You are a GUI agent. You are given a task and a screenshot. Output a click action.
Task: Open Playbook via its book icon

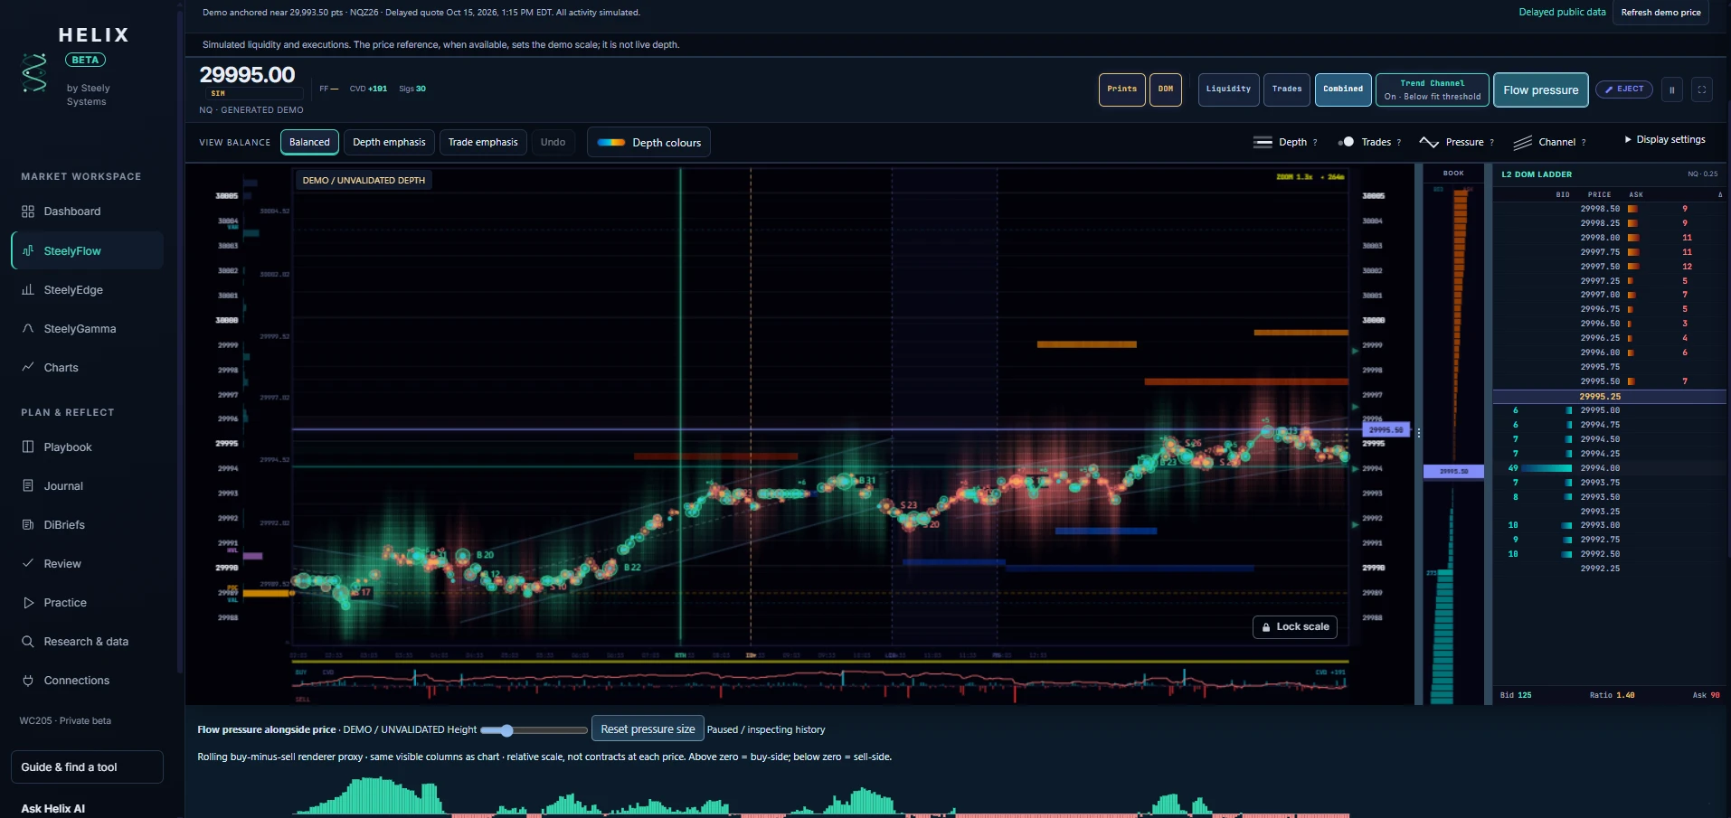(x=28, y=447)
